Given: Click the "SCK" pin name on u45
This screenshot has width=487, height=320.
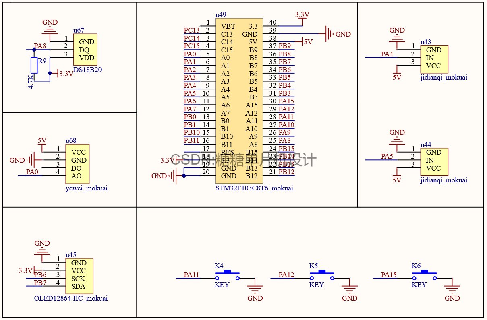Looking at the screenshot, I should click(78, 279).
